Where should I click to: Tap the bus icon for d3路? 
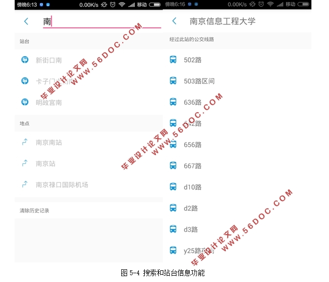[173, 229]
